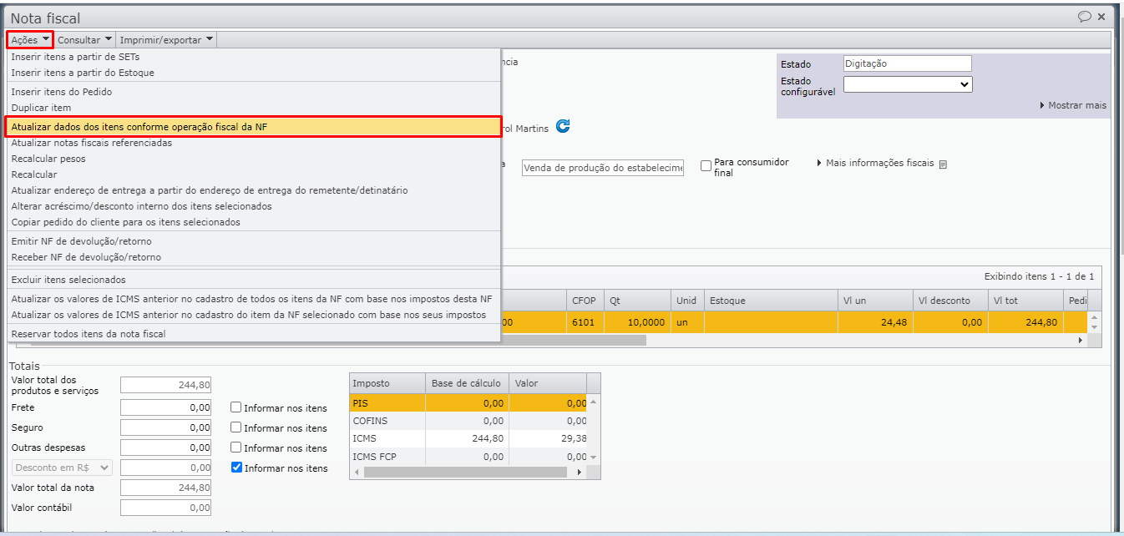This screenshot has width=1124, height=536.
Task: Click the Qt column header
Action: click(638, 301)
